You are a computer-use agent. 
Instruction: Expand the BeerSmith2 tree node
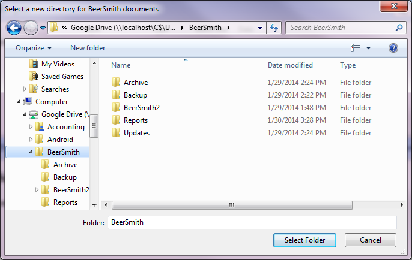click(x=37, y=190)
